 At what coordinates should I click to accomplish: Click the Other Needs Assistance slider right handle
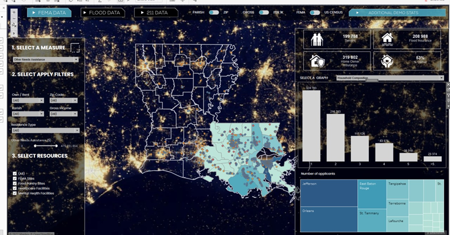[56, 146]
